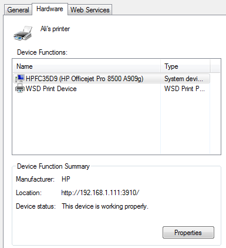Click the device status working properly text
This screenshot has width=226, height=248.
105,206
